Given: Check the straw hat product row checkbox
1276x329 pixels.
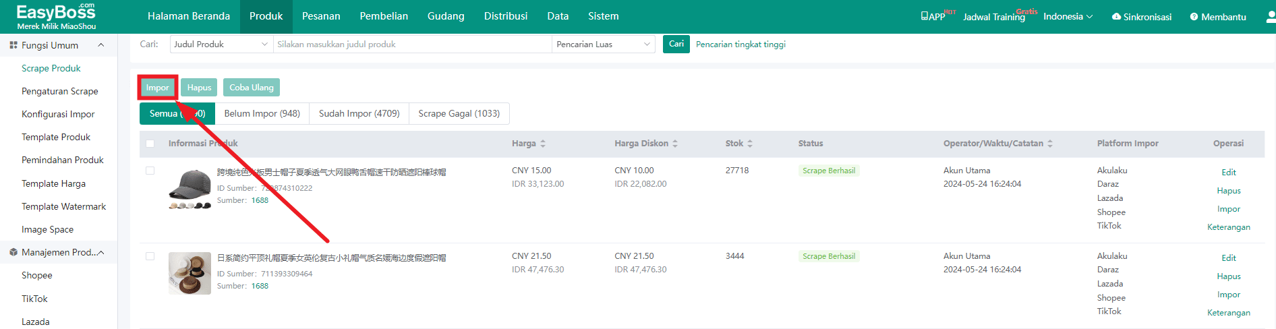Looking at the screenshot, I should 150,256.
